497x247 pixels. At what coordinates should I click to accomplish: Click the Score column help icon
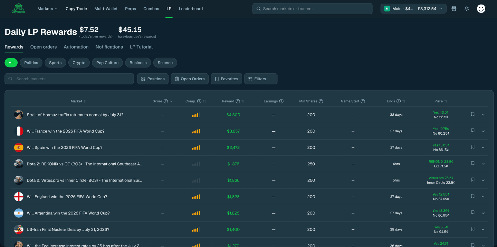[166, 101]
